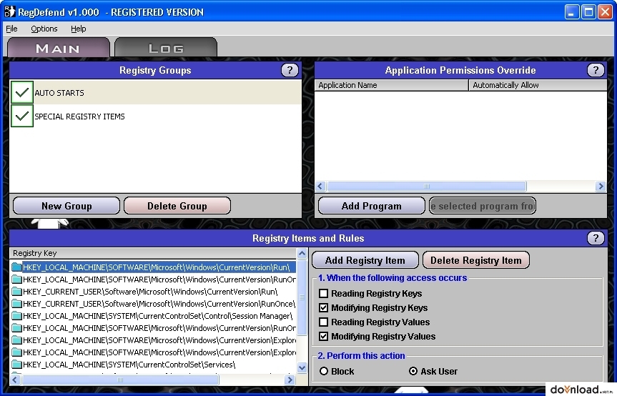Viewport: 617px width, 396px height.
Task: Click registry key list scroll right arrow
Action: (x=290, y=380)
